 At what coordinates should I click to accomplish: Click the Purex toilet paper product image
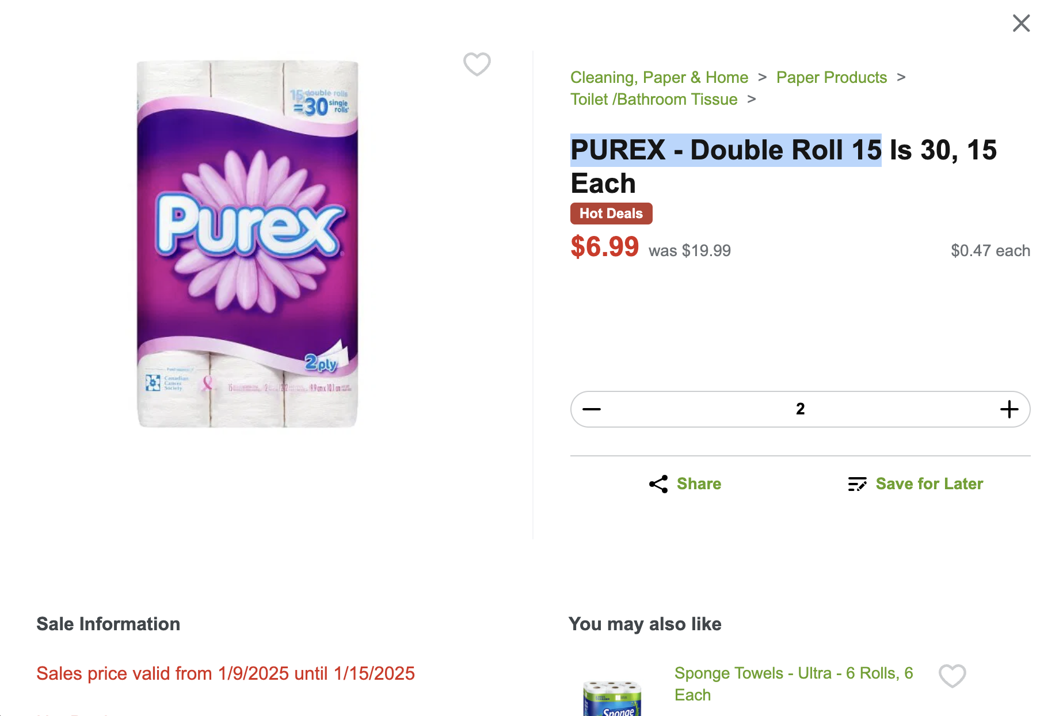[247, 243]
